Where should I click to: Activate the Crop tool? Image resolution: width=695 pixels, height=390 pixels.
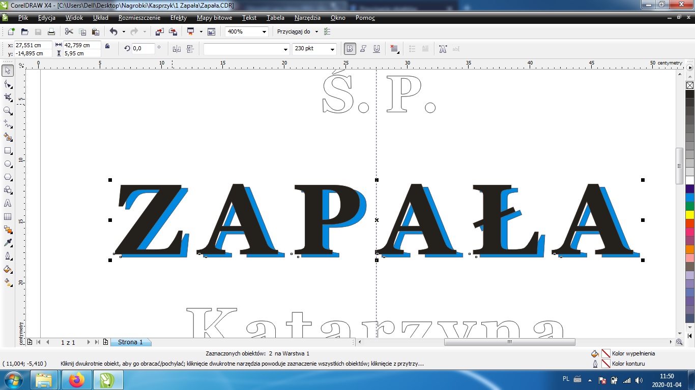[8, 97]
